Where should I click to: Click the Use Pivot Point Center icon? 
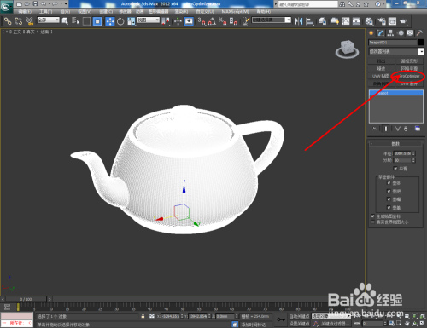[x=166, y=21]
